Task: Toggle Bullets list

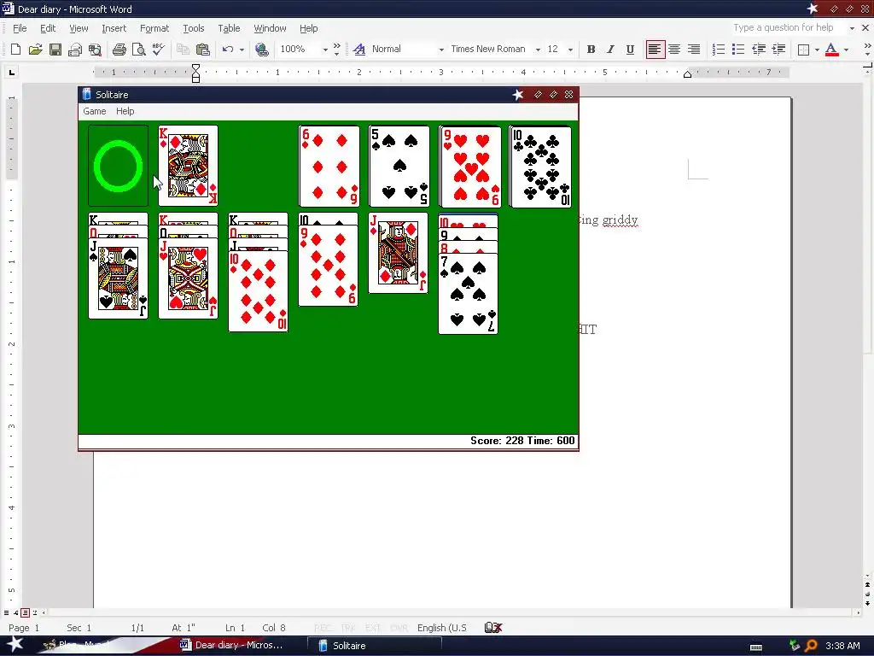Action: pos(738,49)
